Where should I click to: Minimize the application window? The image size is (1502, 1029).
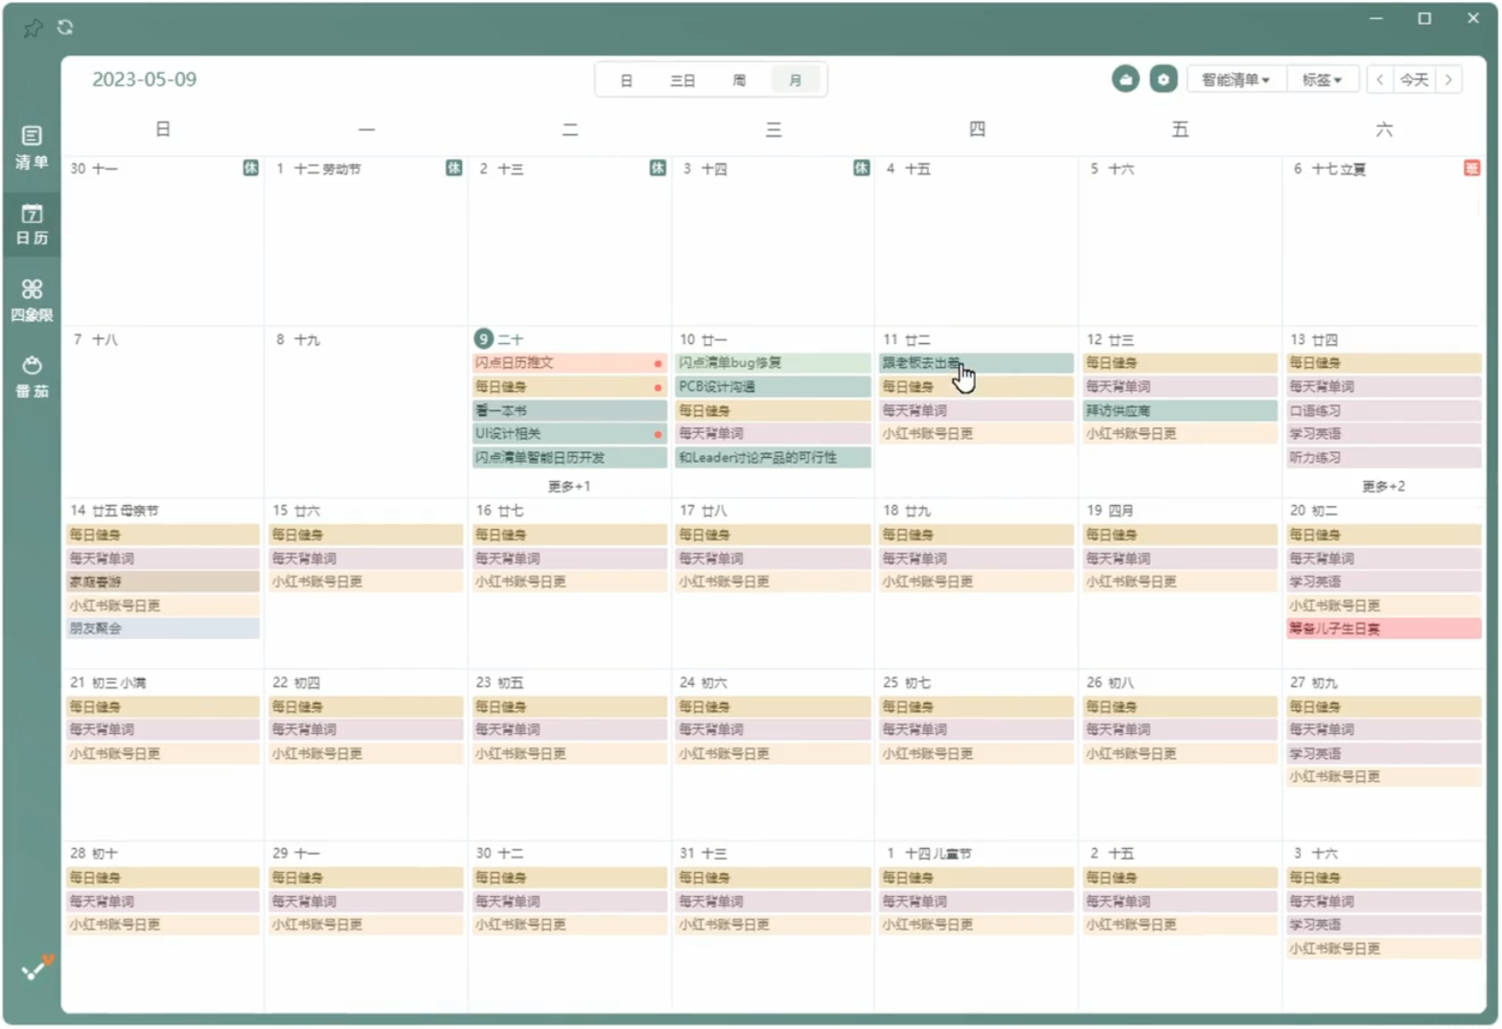pos(1375,18)
